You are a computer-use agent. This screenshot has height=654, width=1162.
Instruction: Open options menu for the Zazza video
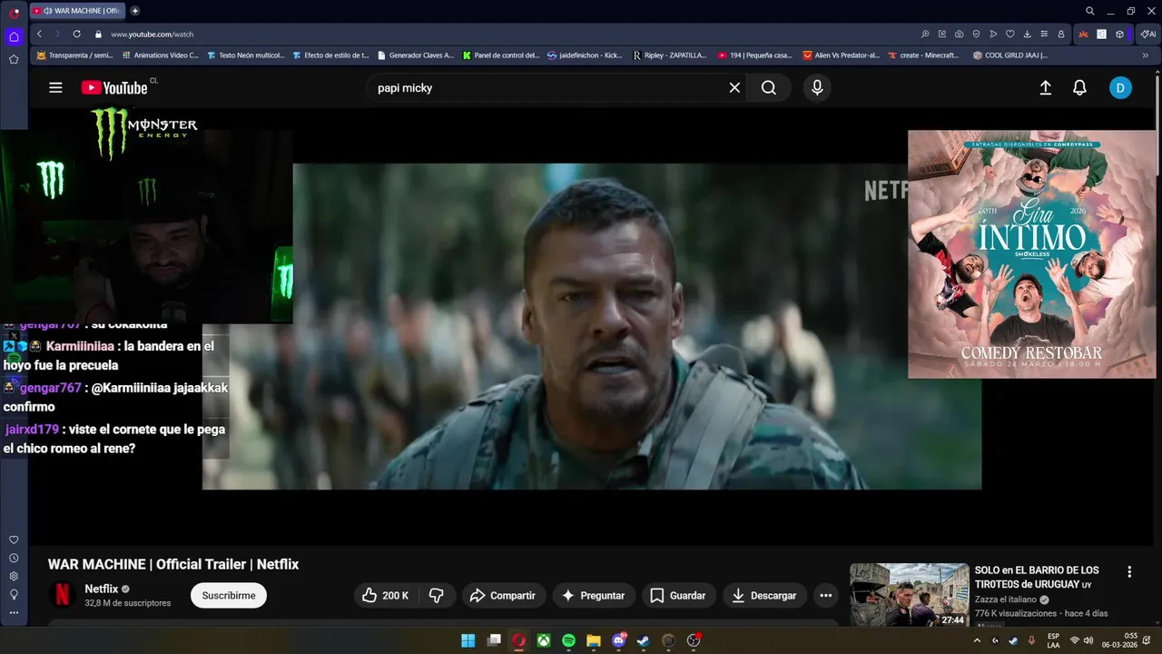[x=1129, y=572]
